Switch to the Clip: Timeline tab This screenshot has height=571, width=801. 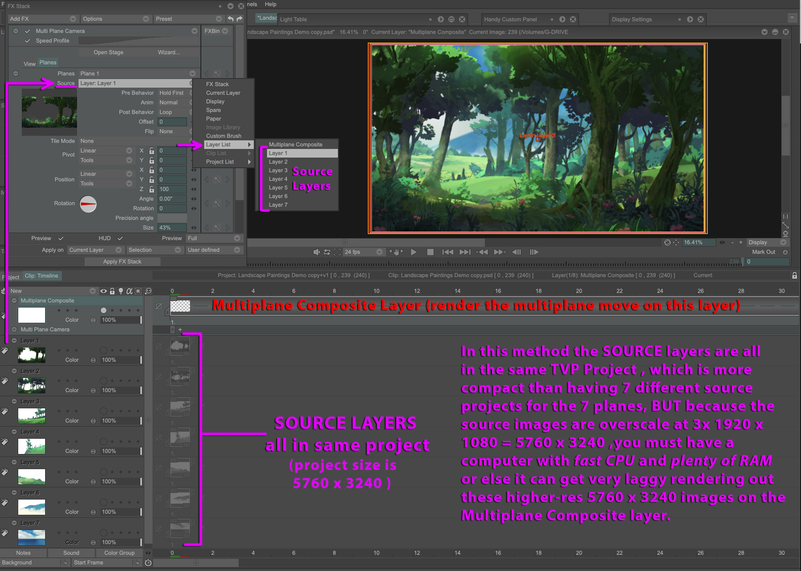pyautogui.click(x=42, y=276)
